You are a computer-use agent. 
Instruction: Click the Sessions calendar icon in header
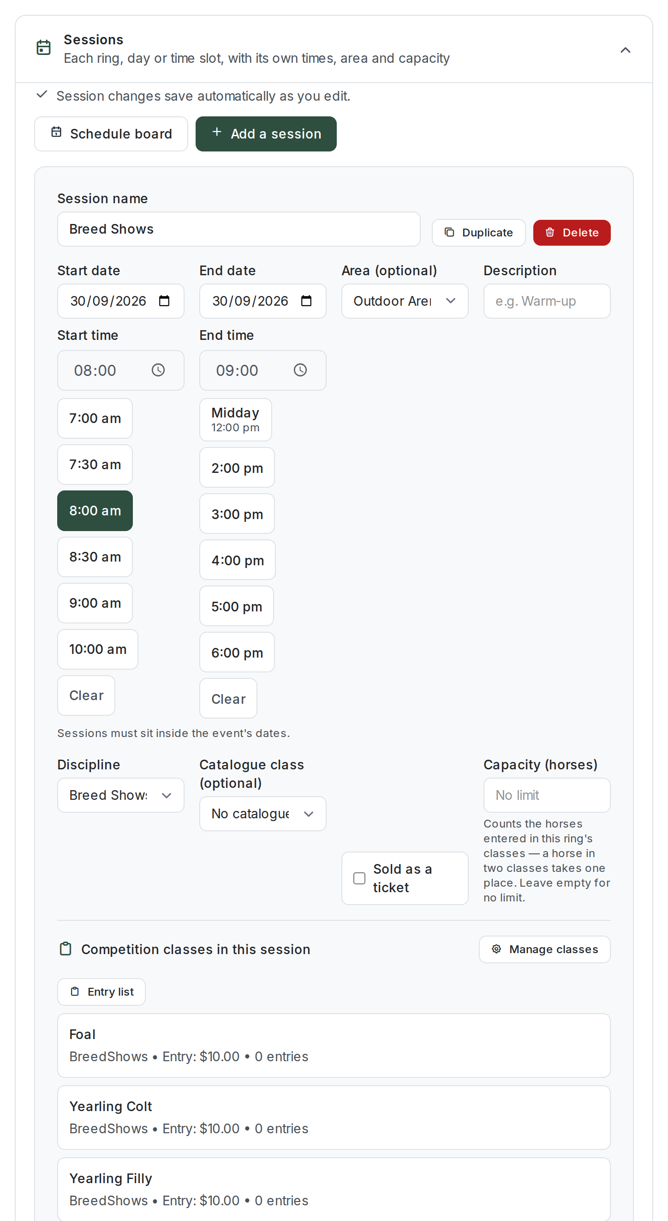click(x=43, y=48)
